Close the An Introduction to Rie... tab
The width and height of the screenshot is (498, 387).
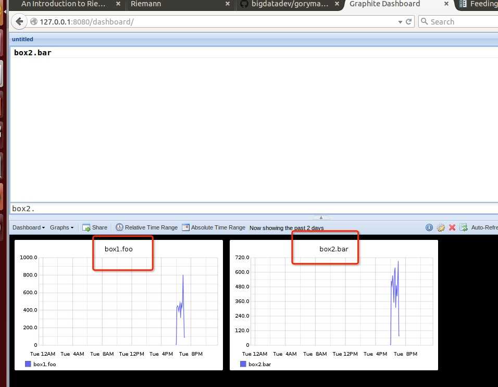tap(118, 4)
